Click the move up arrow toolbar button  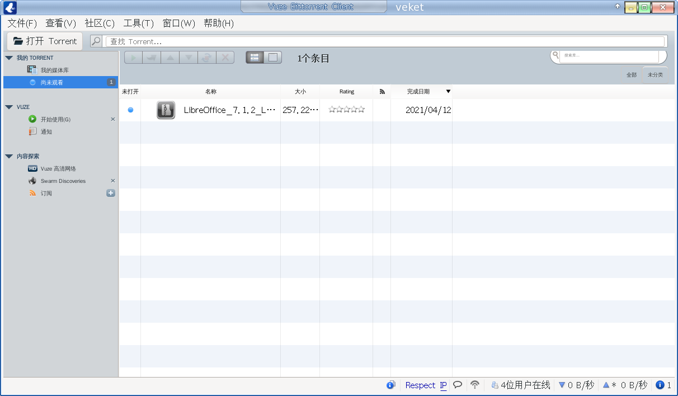(x=170, y=58)
